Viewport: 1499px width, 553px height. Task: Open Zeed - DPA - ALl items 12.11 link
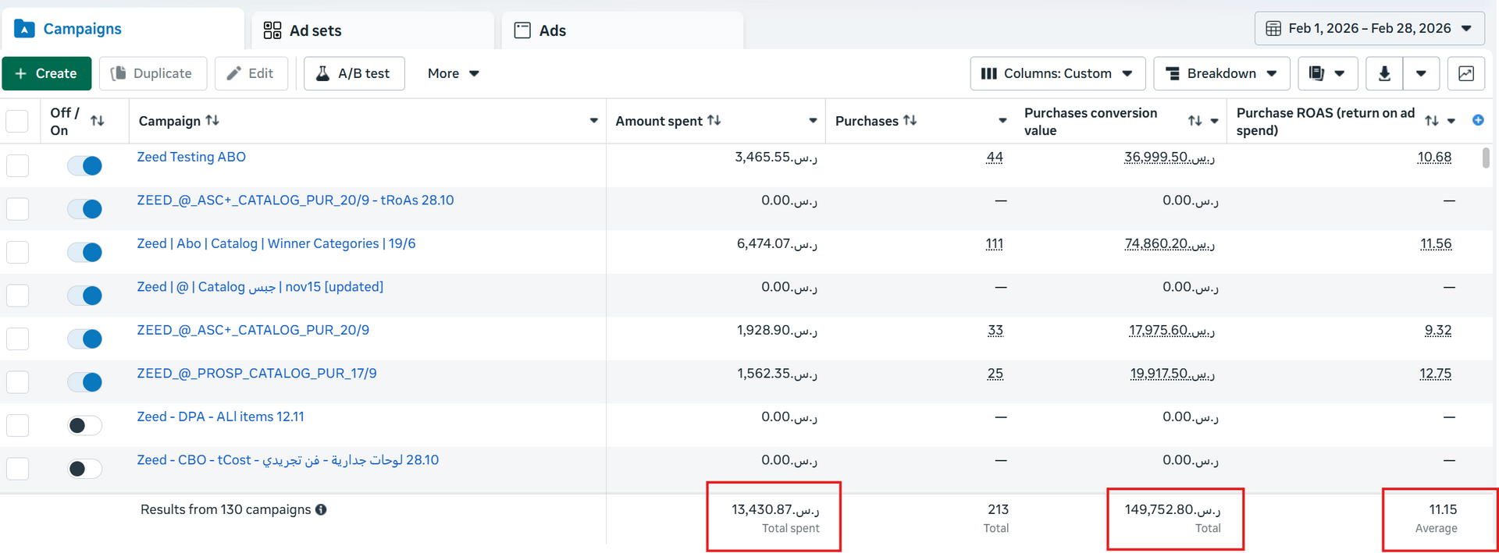click(x=220, y=417)
